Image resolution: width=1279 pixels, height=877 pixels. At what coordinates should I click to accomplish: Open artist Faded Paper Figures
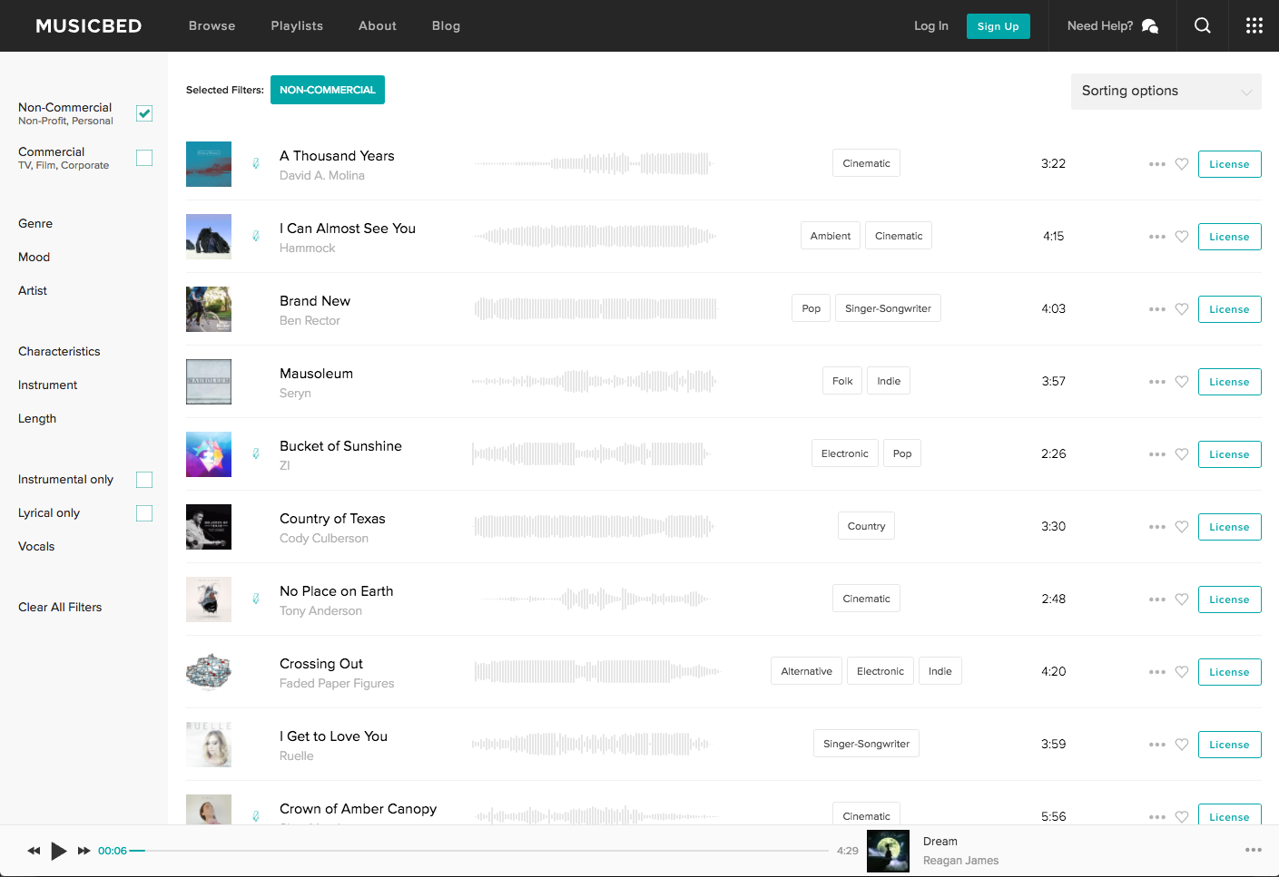pyautogui.click(x=337, y=684)
